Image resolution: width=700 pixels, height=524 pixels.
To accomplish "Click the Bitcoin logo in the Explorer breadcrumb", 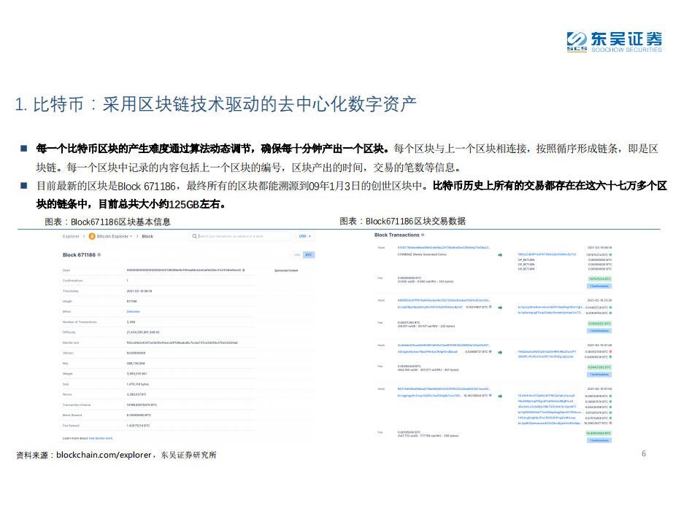I will (92, 235).
